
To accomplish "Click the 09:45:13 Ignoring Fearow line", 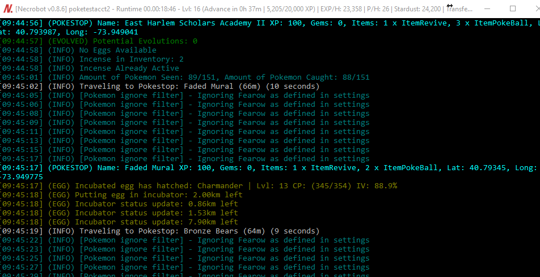I will 184,141.
